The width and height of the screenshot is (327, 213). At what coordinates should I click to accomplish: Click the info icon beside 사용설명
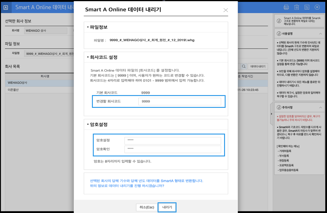pyautogui.click(x=279, y=34)
